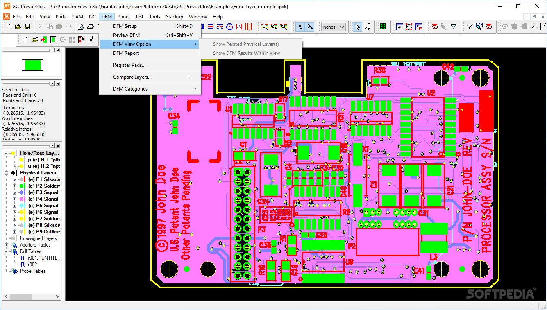Click the green grid panel icon
The height and width of the screenshot is (310, 547).
[383, 27]
